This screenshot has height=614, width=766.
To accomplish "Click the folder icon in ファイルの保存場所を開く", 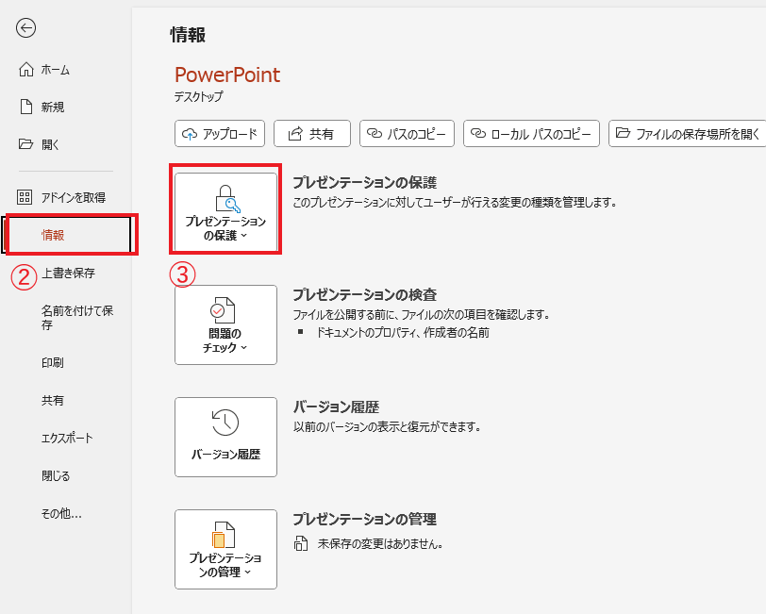I will click(623, 132).
